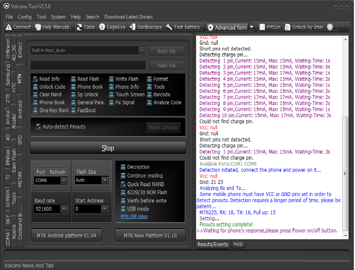Click the Advanced form gear icon
Viewport: 355px width, 270px height.
pos(210,28)
